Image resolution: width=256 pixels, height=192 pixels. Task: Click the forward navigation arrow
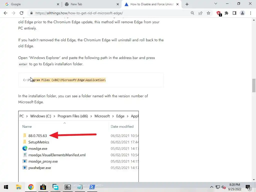point(13,13)
